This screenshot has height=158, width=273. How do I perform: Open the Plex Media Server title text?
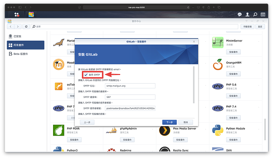[185, 129]
